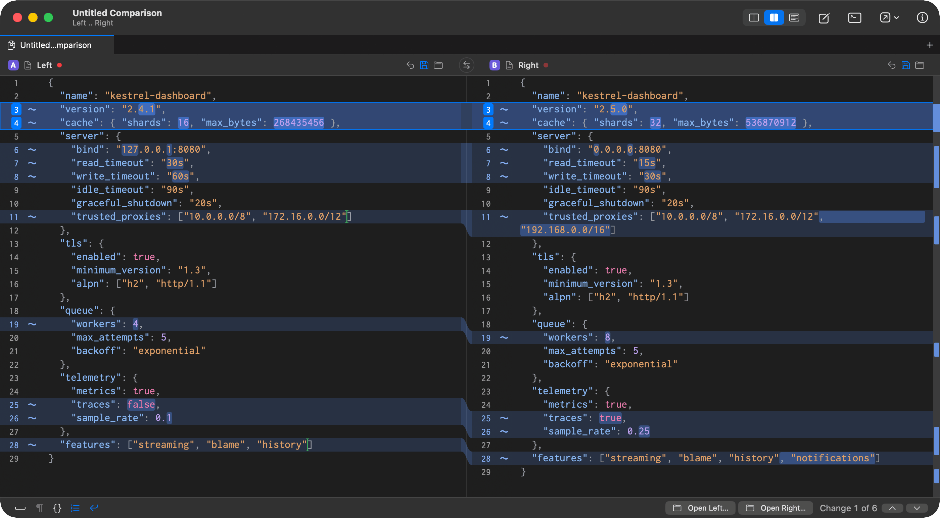Image resolution: width=940 pixels, height=518 pixels.
Task: Click the Change 1 of 6 status
Action: coord(848,508)
